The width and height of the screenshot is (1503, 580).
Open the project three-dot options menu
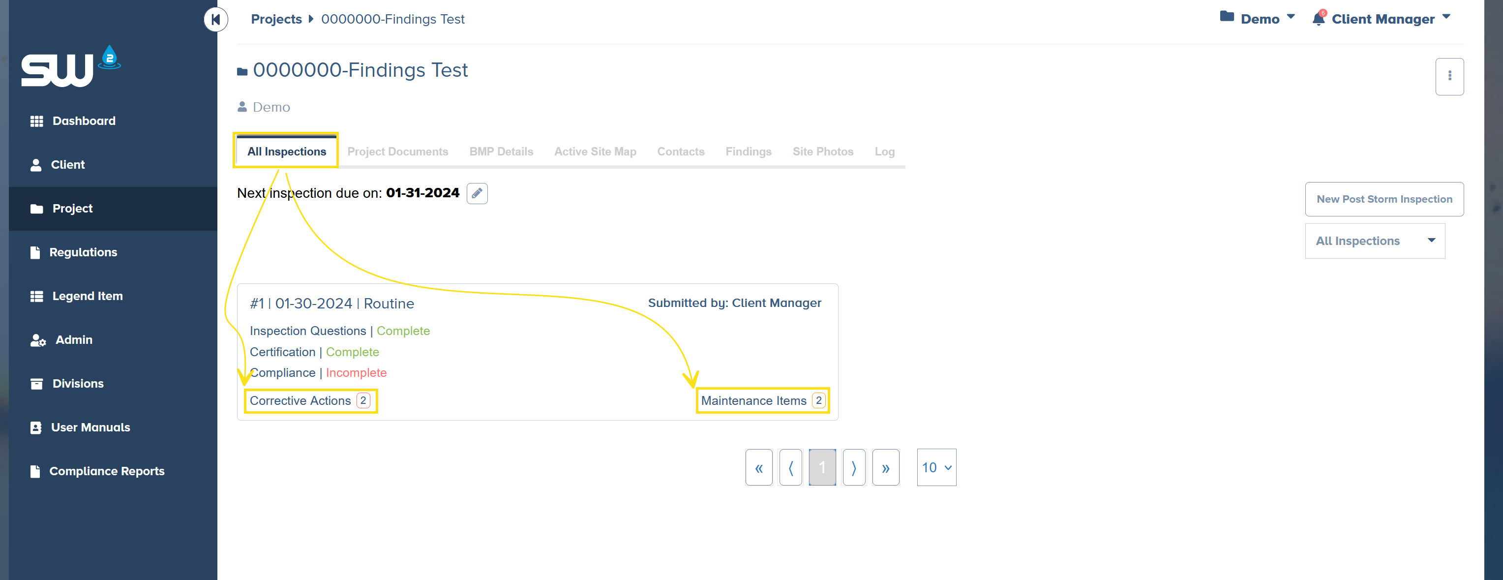click(x=1449, y=76)
